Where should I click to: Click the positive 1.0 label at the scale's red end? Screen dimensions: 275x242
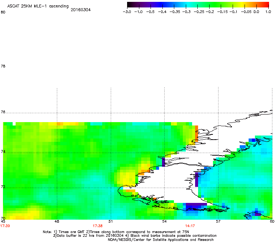(268, 12)
